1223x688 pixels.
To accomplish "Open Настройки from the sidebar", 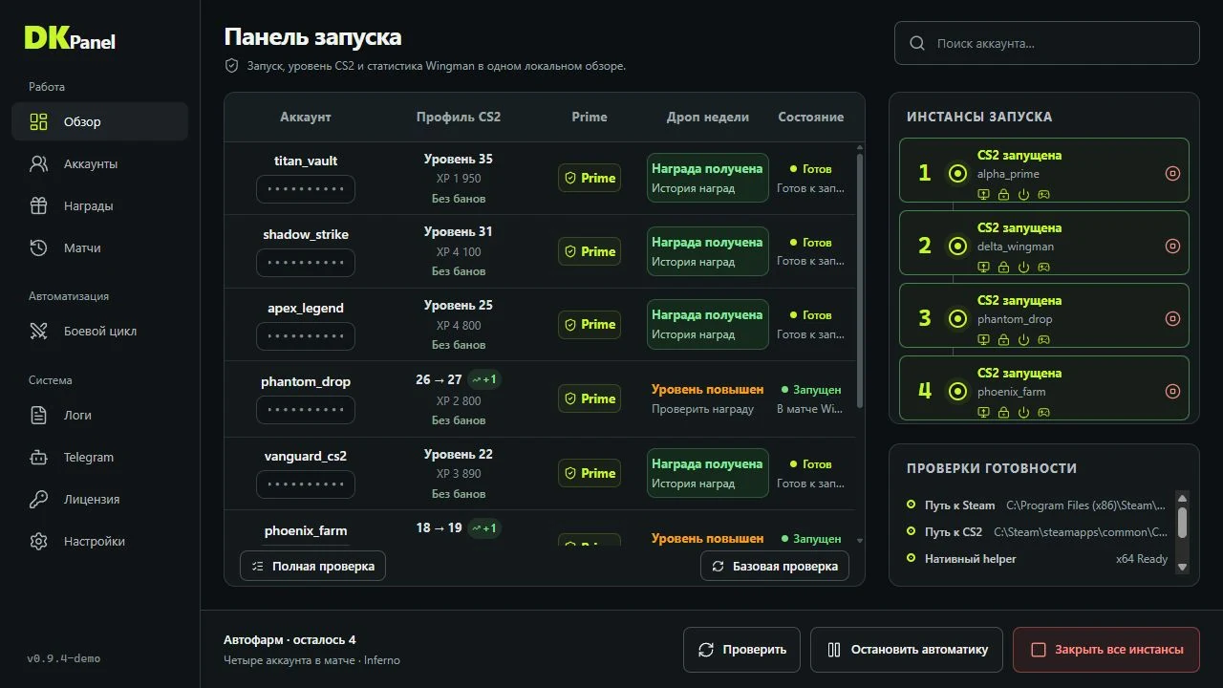I will point(100,541).
